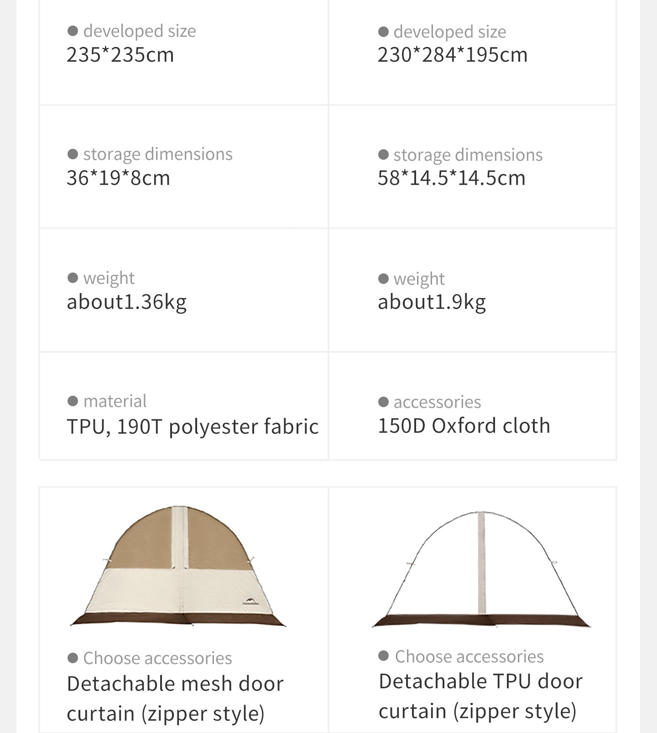The height and width of the screenshot is (733, 657).
Task: Click the "about1.9kg" weight value
Action: click(x=432, y=302)
